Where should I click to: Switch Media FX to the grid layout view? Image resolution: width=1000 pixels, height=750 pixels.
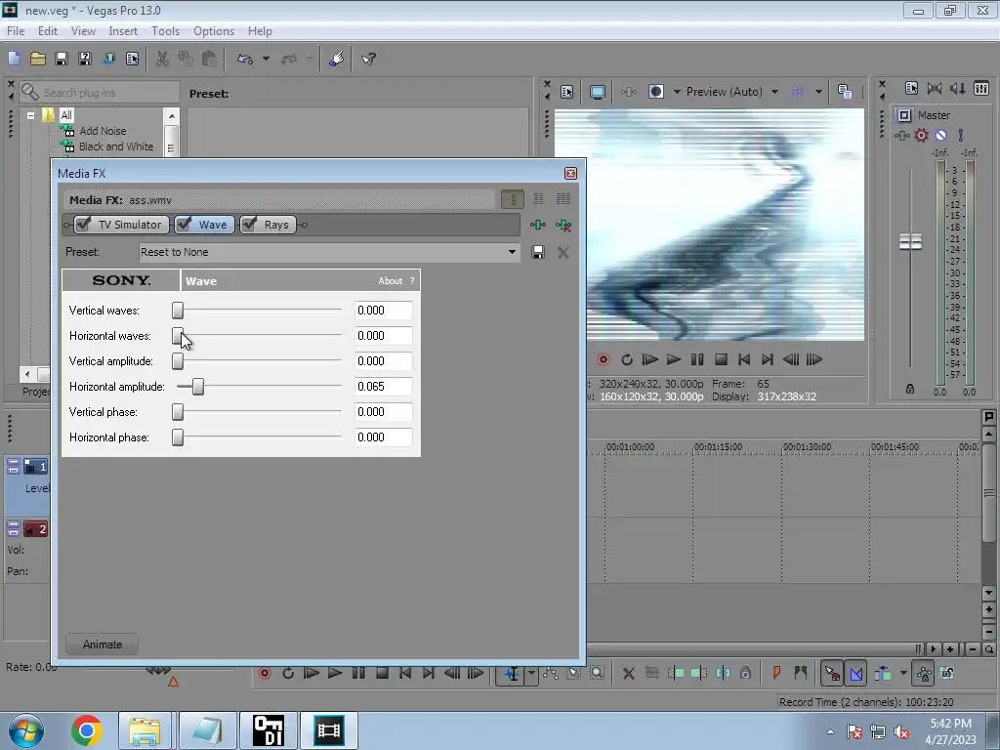pyautogui.click(x=563, y=199)
